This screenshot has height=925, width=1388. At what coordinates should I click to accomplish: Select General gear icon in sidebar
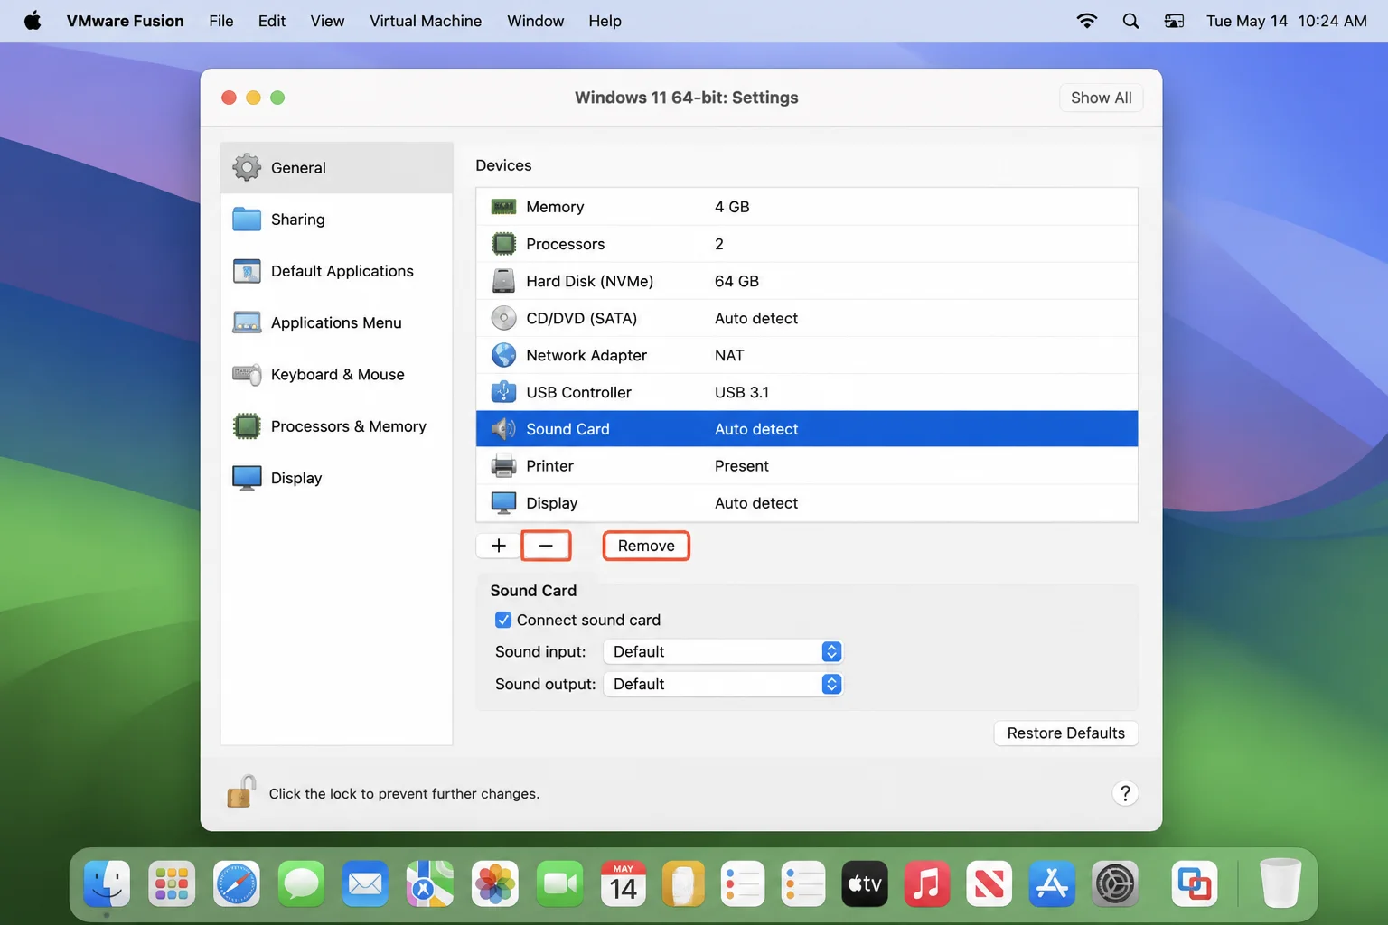tap(247, 167)
